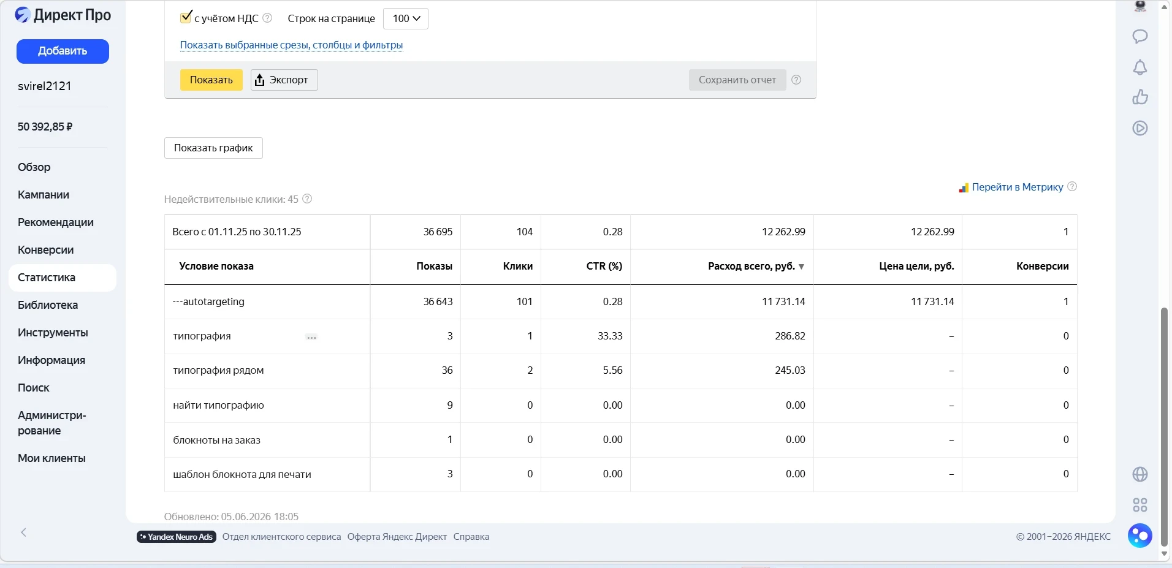Viewport: 1172px width, 568px height.
Task: Click the page vertical scrollbar thumb
Action: (1164, 427)
